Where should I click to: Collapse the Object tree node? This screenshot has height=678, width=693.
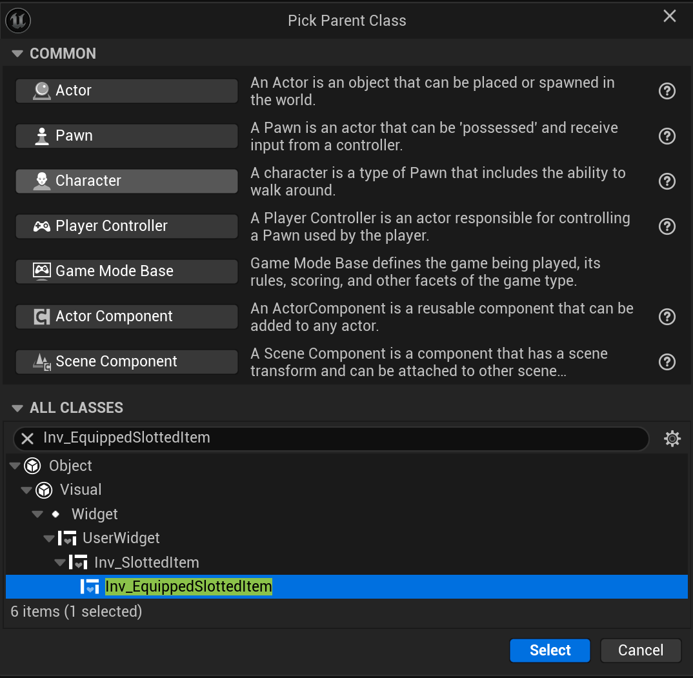14,466
